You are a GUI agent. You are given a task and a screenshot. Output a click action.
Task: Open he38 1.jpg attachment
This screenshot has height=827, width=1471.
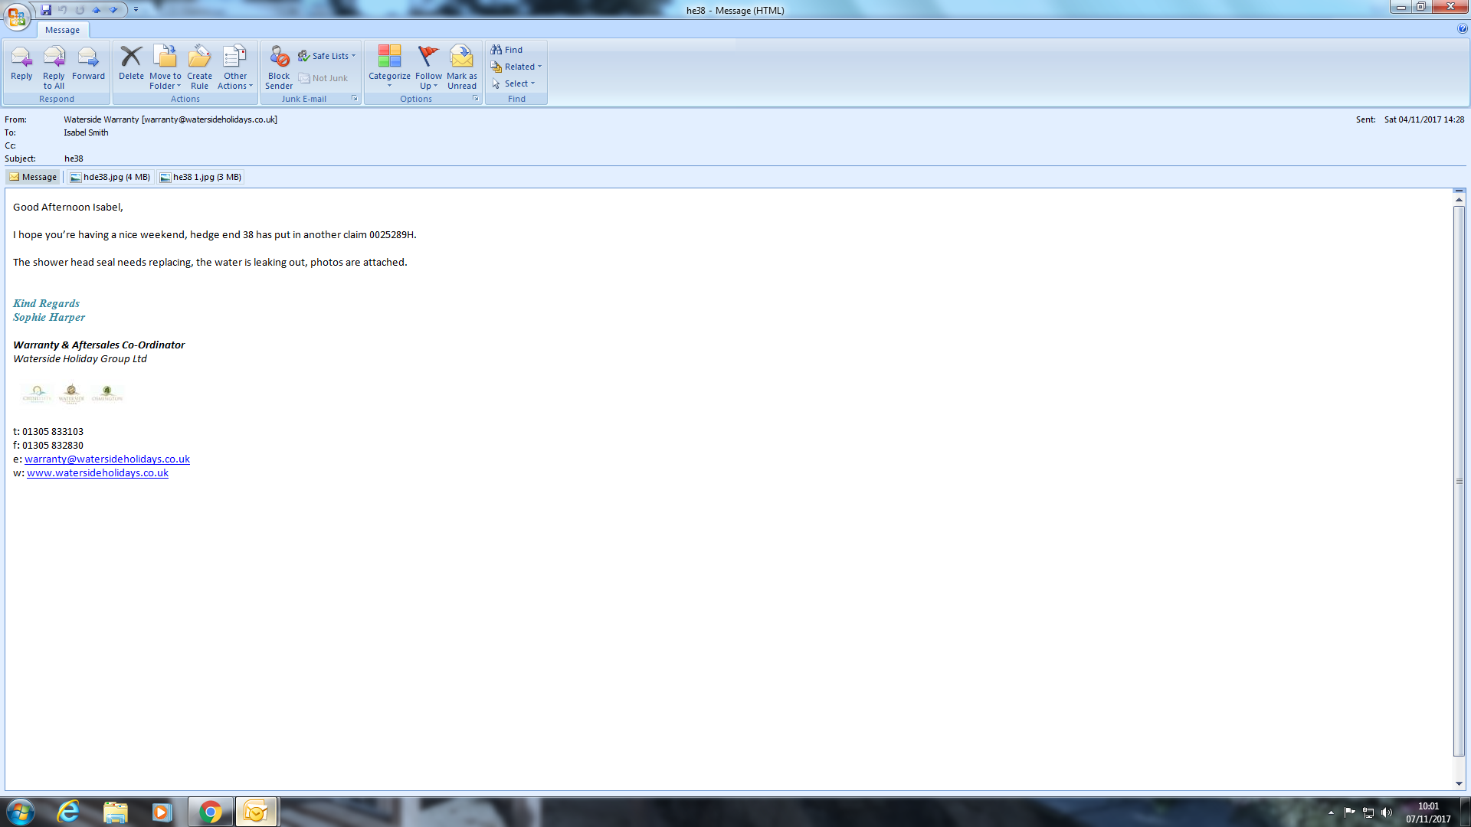(x=201, y=177)
